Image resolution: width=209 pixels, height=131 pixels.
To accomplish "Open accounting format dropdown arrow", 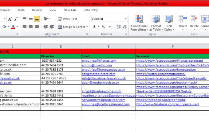I will 99,27.
